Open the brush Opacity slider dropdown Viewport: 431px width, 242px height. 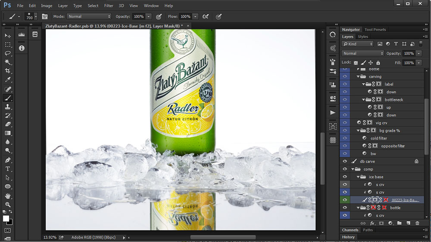(x=148, y=16)
